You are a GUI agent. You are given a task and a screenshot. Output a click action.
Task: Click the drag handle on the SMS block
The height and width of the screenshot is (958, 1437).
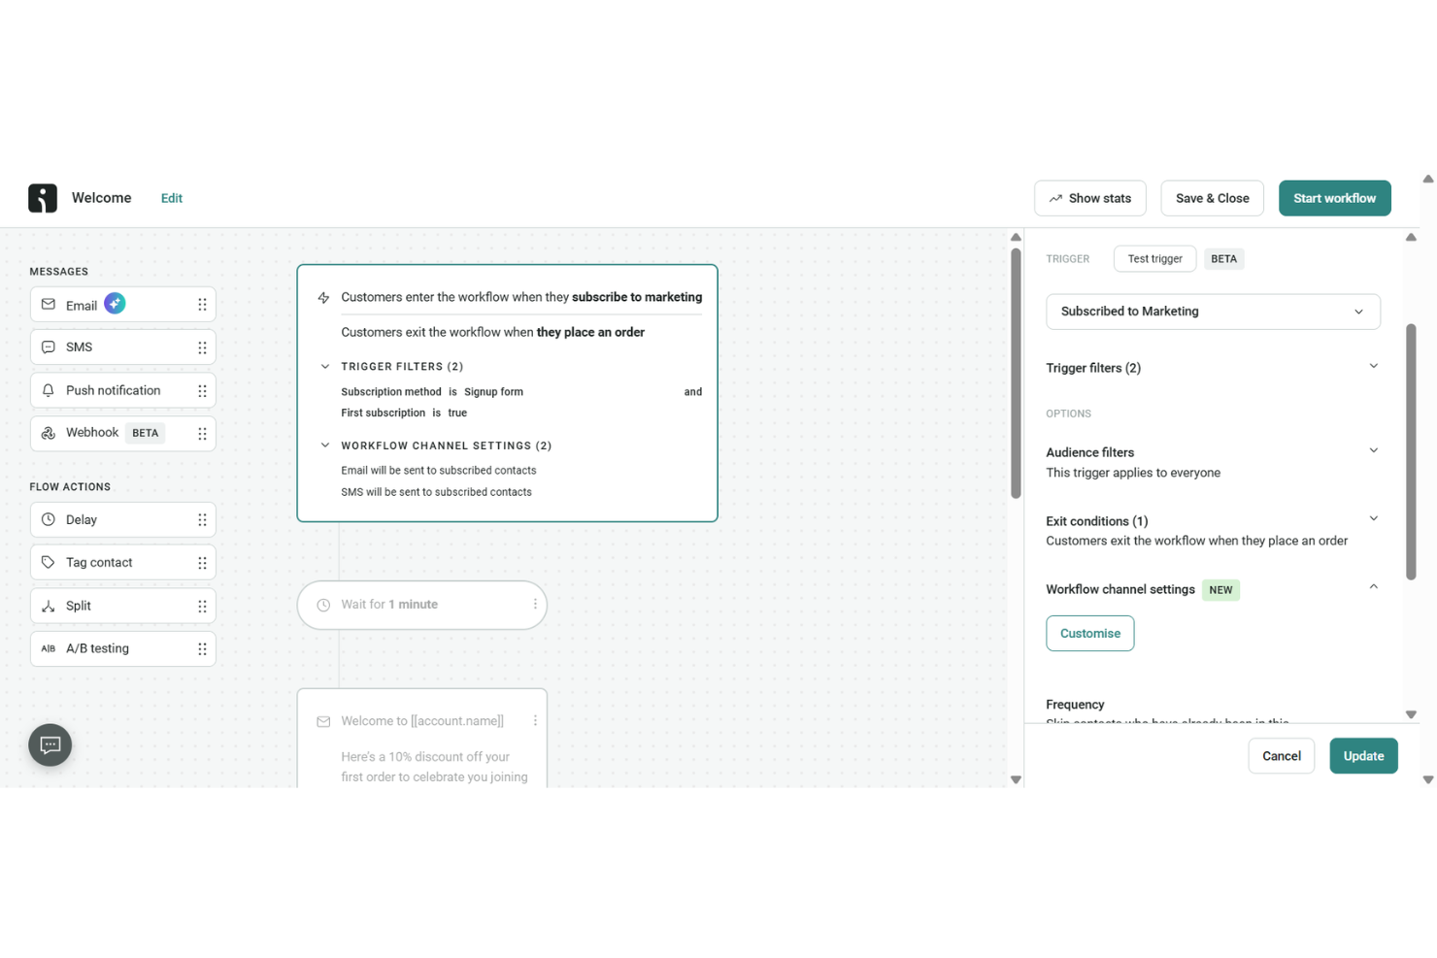coord(202,347)
